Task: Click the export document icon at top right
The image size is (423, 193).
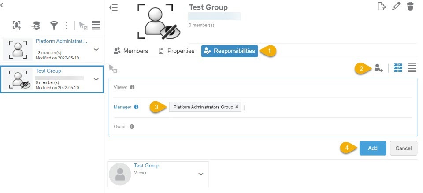Action: tap(382, 6)
